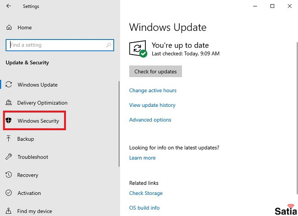Click 'Last checked: Today, 9:09 AM' text
Viewport: 298px width, 216px height.
pyautogui.click(x=186, y=54)
